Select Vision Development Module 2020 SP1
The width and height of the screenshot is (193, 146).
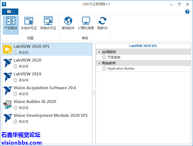[x=51, y=115]
